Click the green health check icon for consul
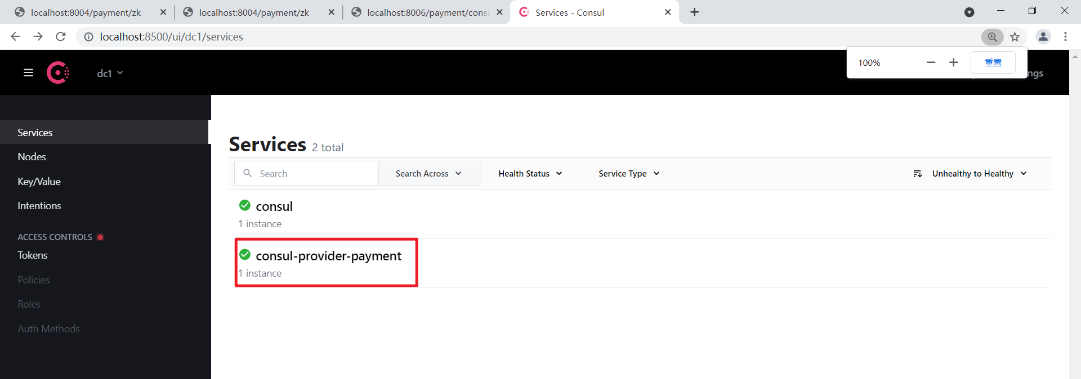Screen dimensions: 1081x379 pos(245,205)
